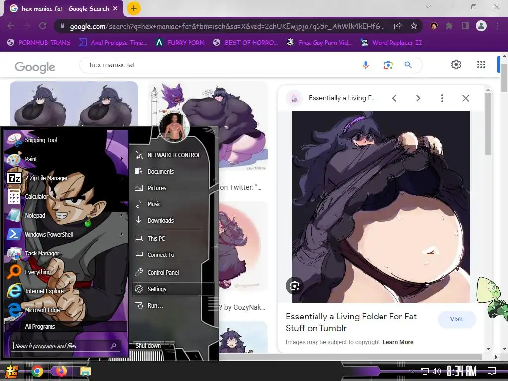Open image preview more options menu
Viewport: 508px width, 381px height.
[442, 98]
